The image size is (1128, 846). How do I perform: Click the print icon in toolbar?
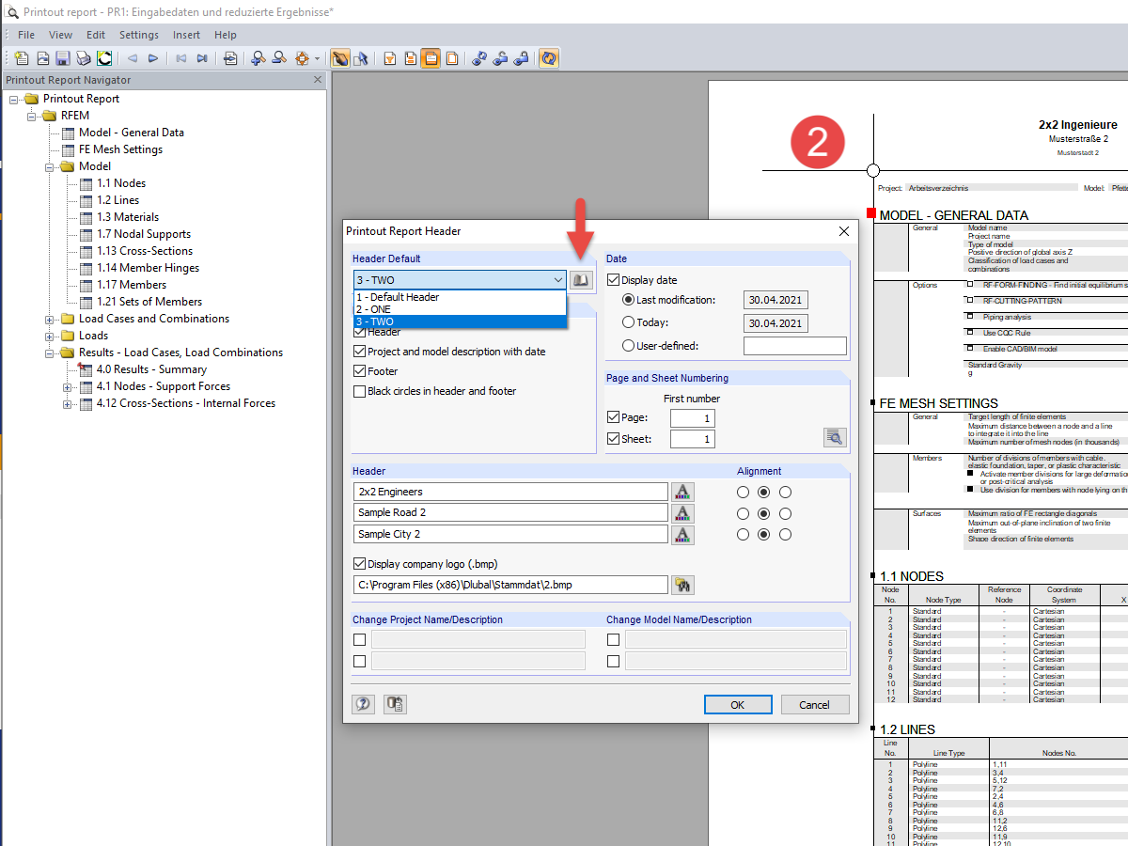84,58
